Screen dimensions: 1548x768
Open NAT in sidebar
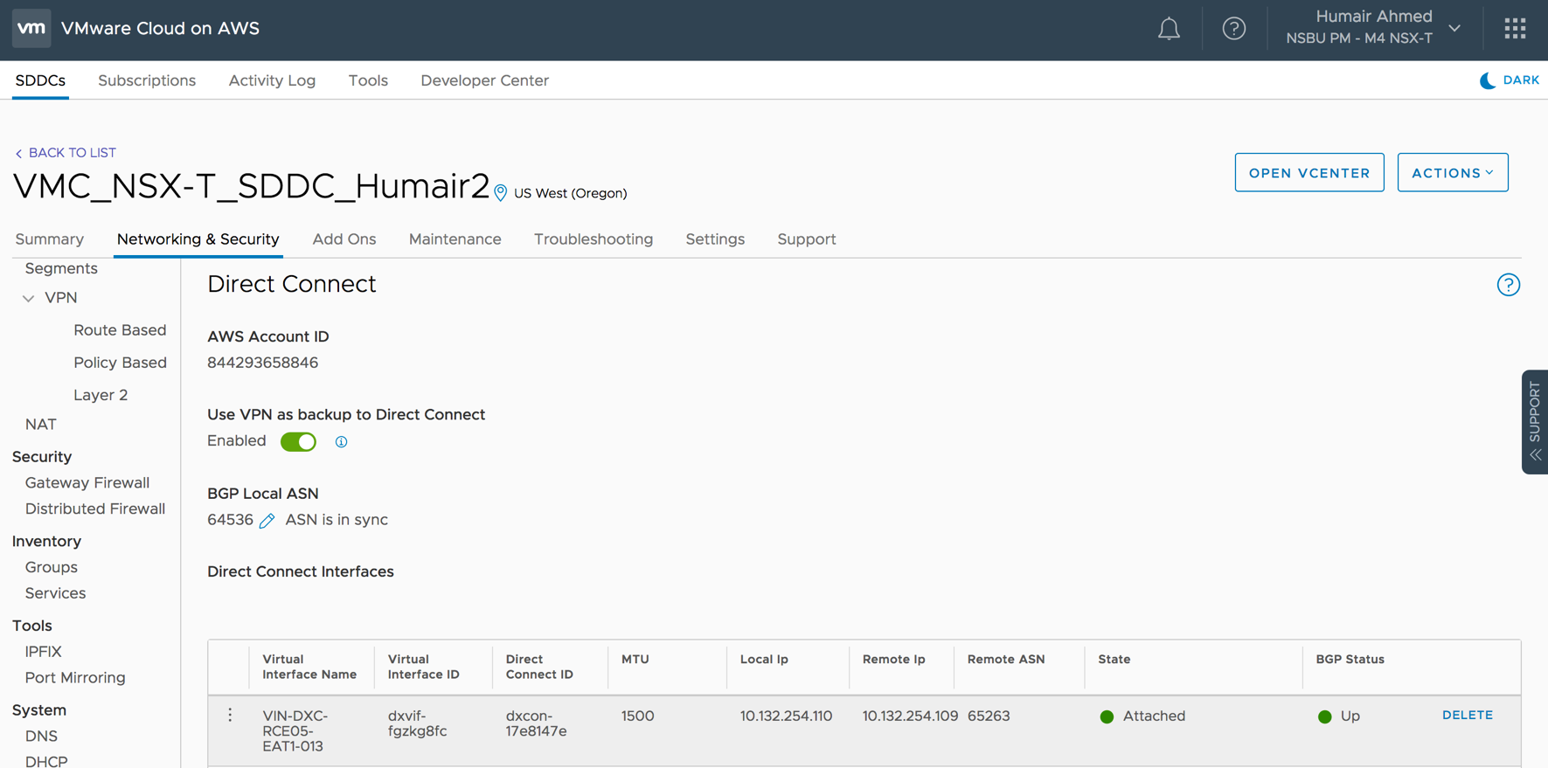pyautogui.click(x=41, y=425)
